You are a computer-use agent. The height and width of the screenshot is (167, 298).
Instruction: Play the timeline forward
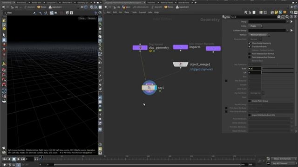tap(19, 159)
